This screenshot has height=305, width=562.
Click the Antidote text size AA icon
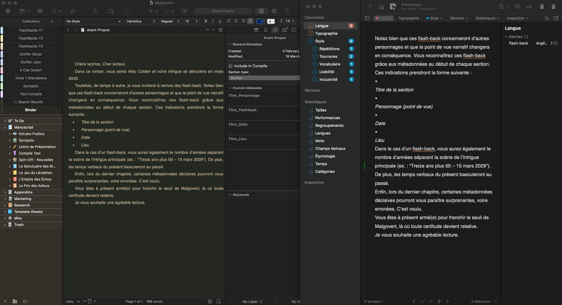(529, 6)
